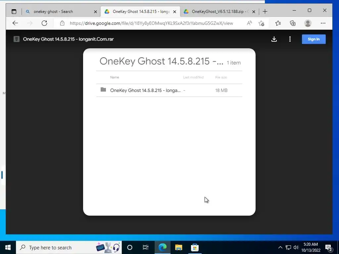This screenshot has height=254, width=339.
Task: Download the rar file from Drive
Action: click(x=274, y=39)
